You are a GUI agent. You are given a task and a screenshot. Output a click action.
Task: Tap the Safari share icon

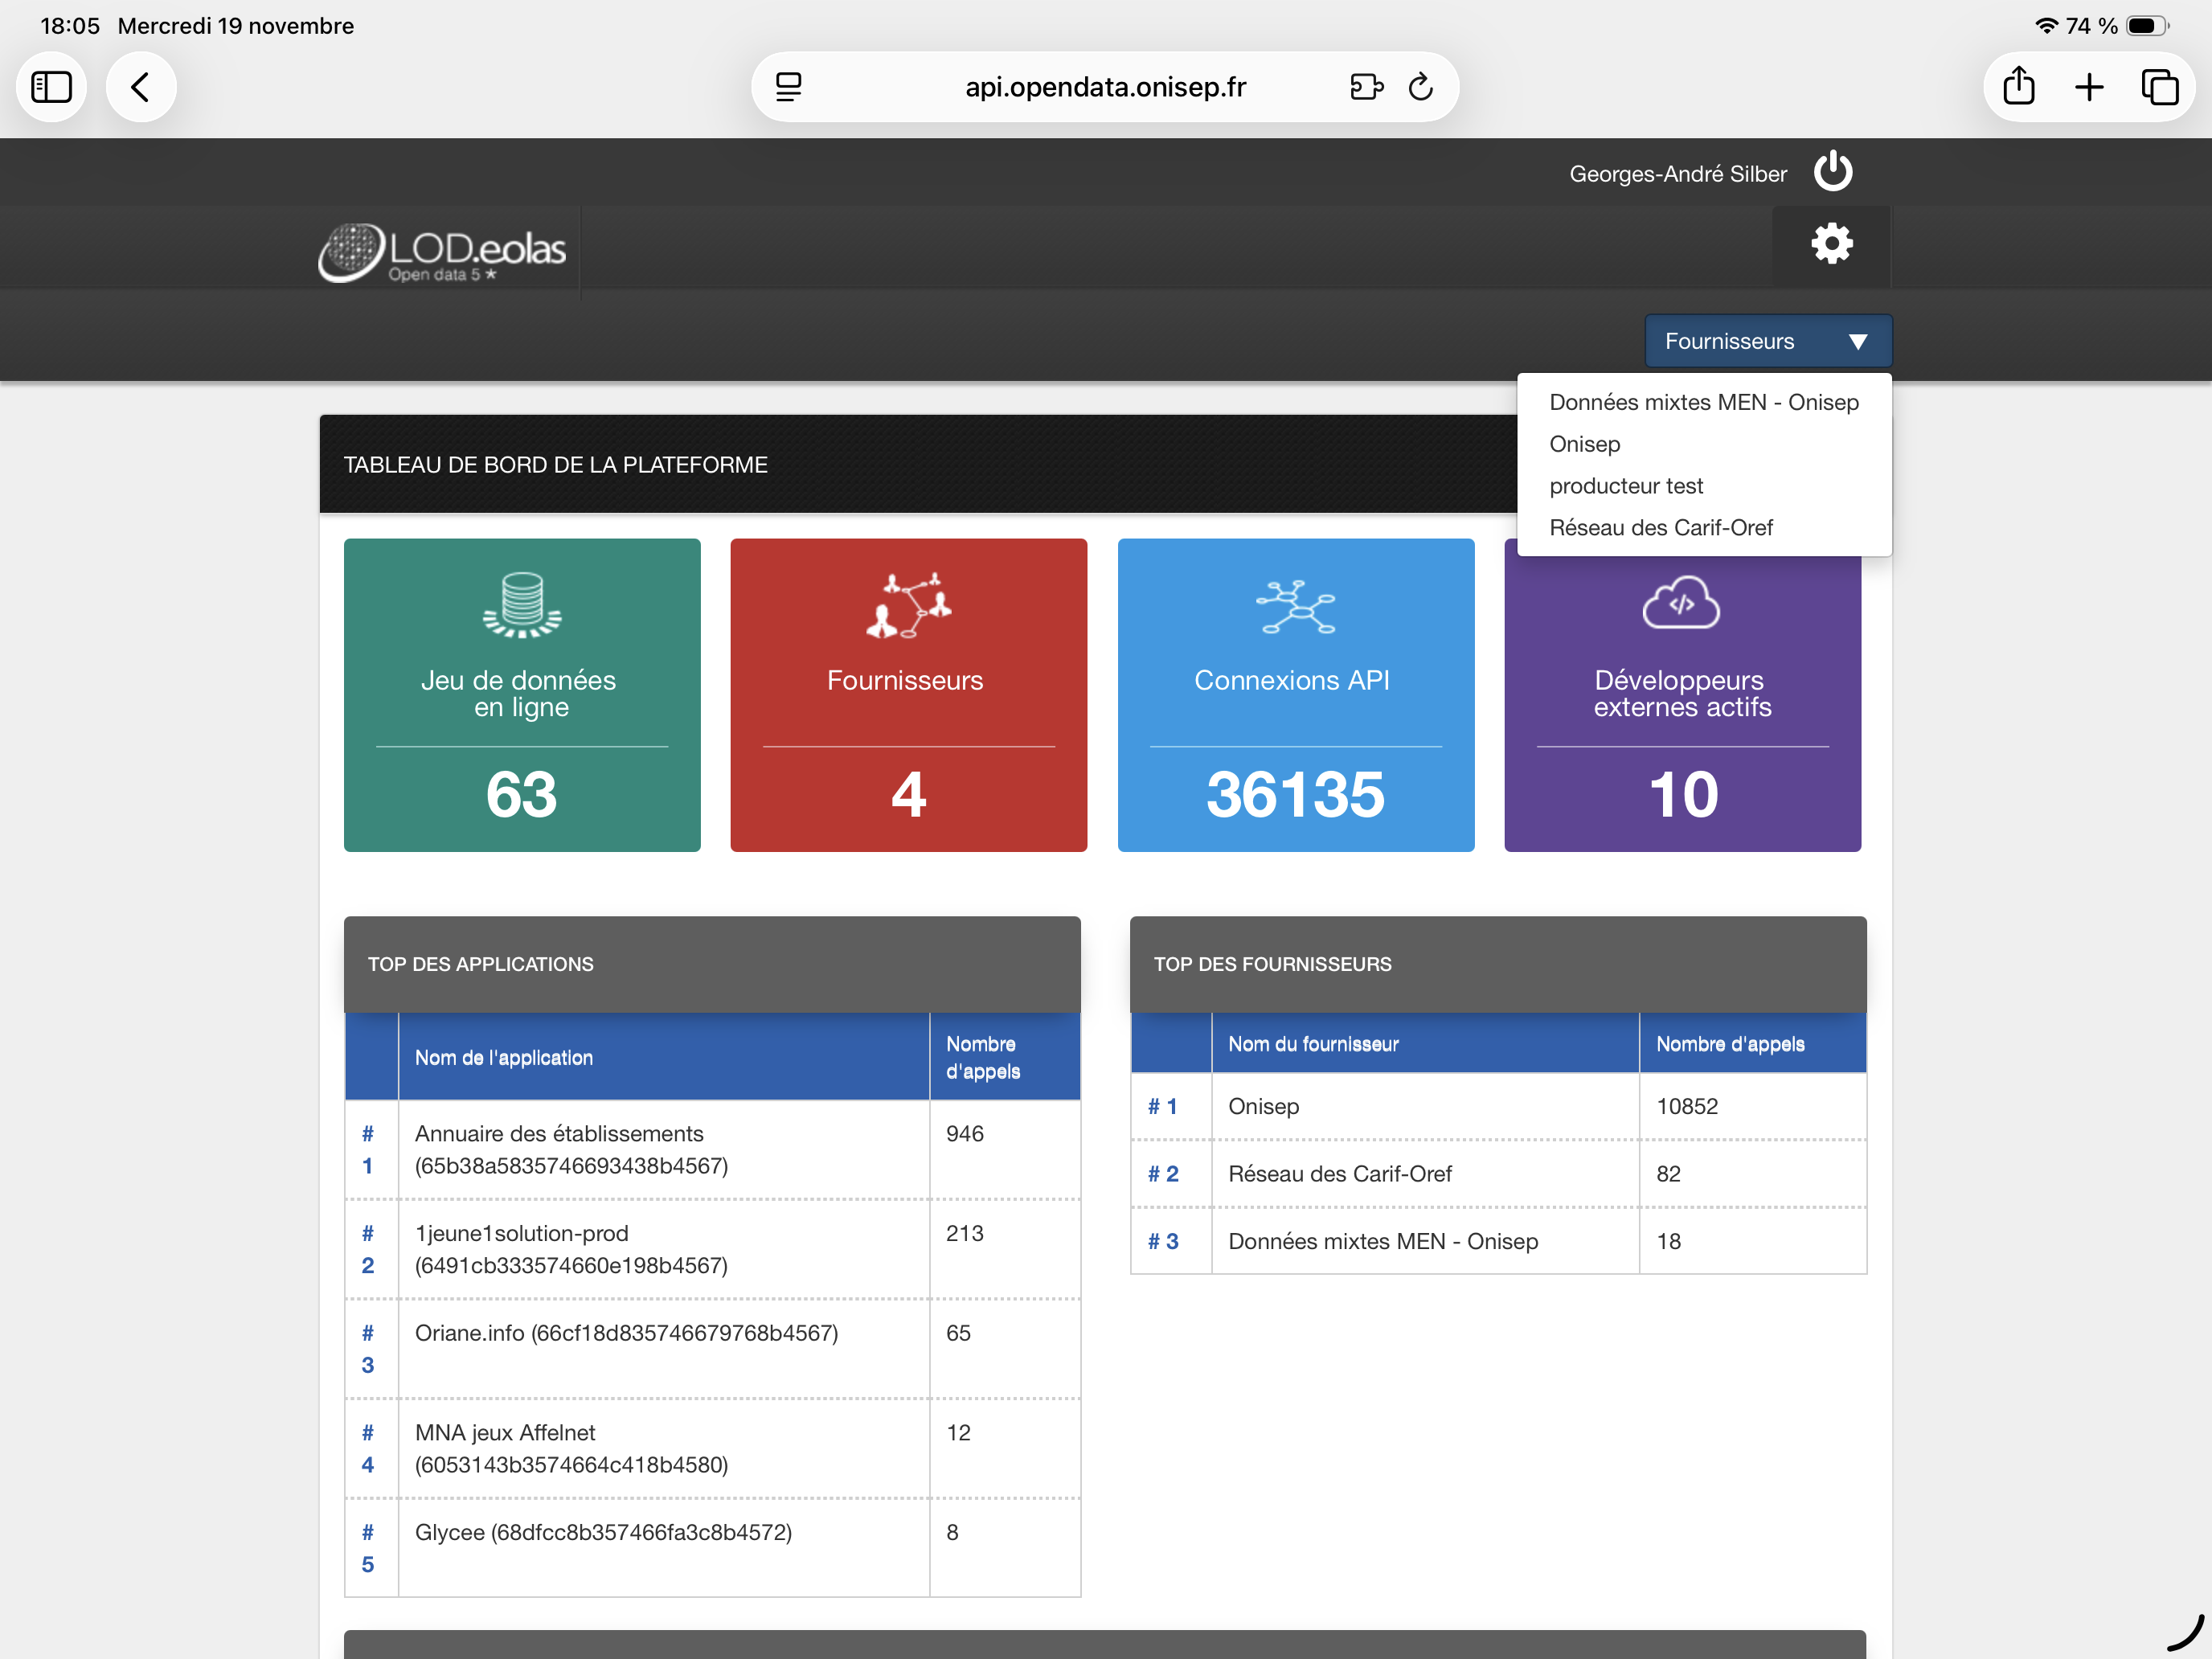click(x=2018, y=87)
